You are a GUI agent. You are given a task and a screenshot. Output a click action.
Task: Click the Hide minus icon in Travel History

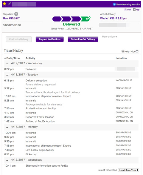[137, 51]
